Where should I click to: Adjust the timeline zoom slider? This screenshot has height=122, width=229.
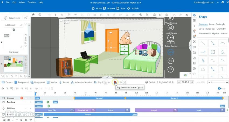pyautogui.click(x=212, y=82)
